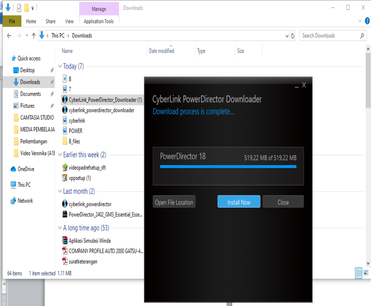Click Open File Location button
This screenshot has width=371, height=306.
pos(174,202)
